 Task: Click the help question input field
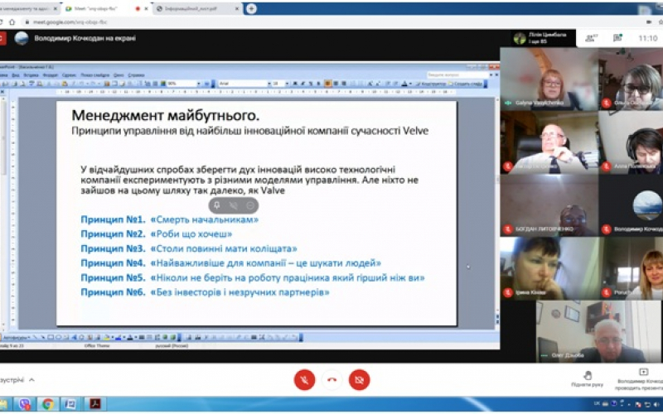coord(458,75)
